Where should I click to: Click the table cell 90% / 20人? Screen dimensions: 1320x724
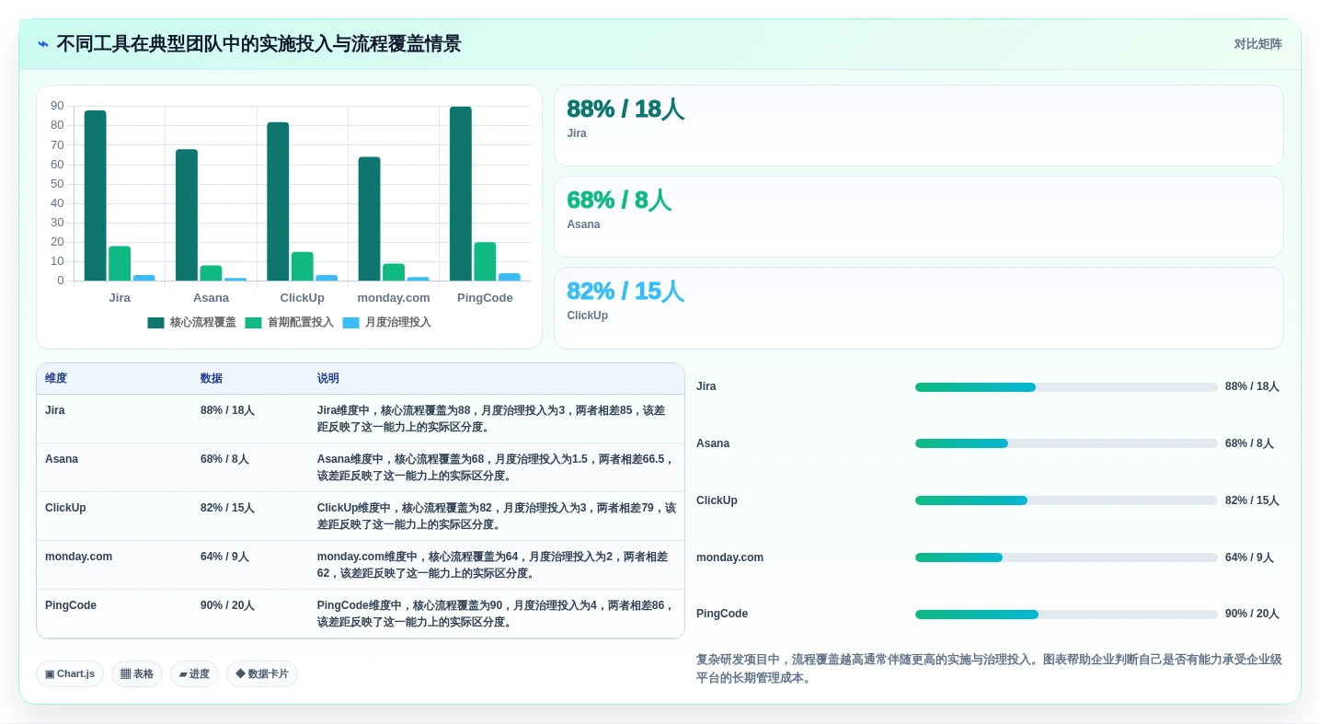(x=227, y=605)
